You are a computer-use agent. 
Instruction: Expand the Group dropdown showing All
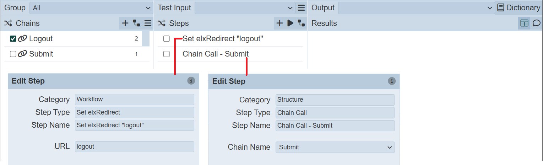coord(91,8)
